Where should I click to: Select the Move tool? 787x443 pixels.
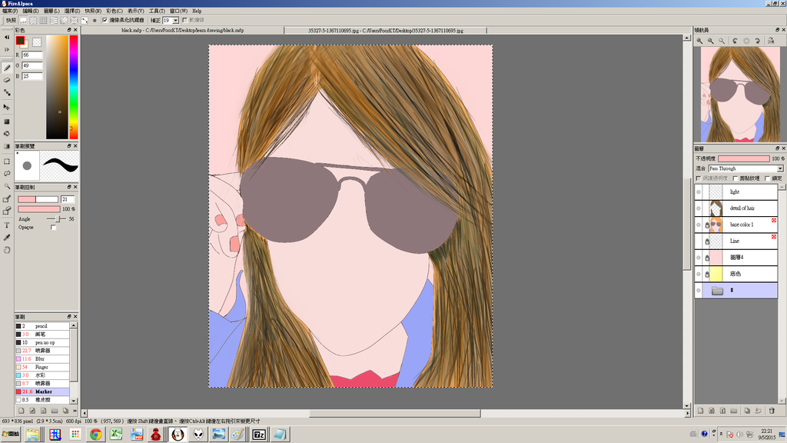tap(7, 107)
